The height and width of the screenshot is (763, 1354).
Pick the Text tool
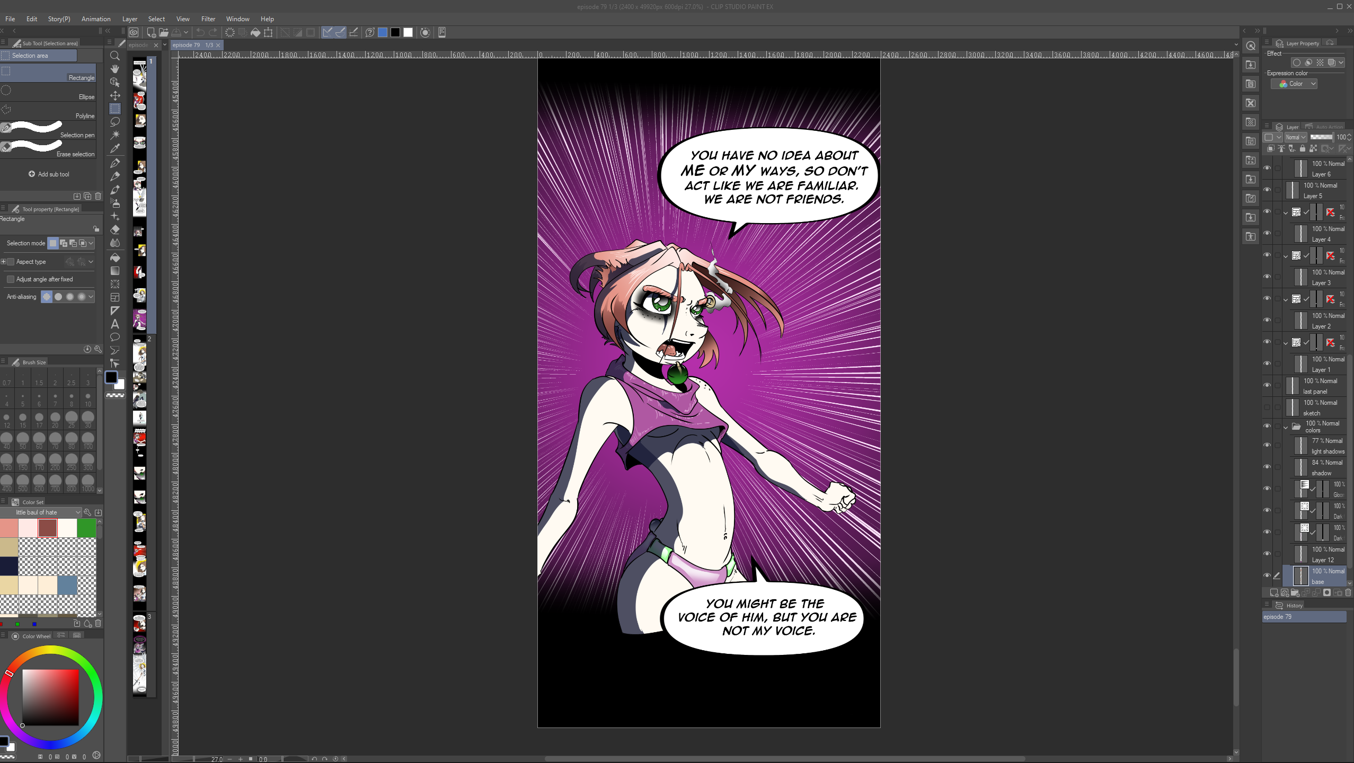114,324
